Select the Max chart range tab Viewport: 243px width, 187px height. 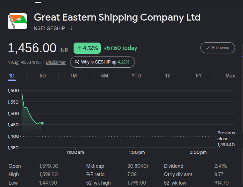point(230,76)
